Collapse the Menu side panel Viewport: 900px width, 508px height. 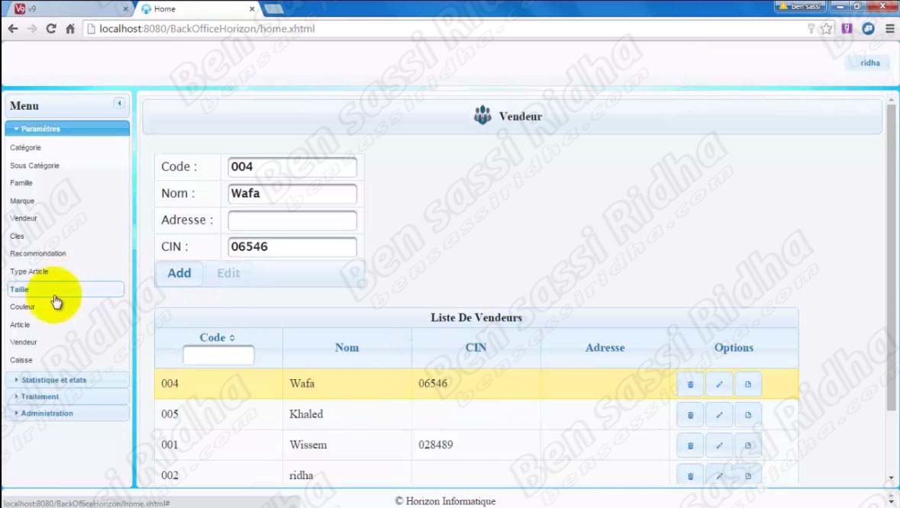[119, 104]
